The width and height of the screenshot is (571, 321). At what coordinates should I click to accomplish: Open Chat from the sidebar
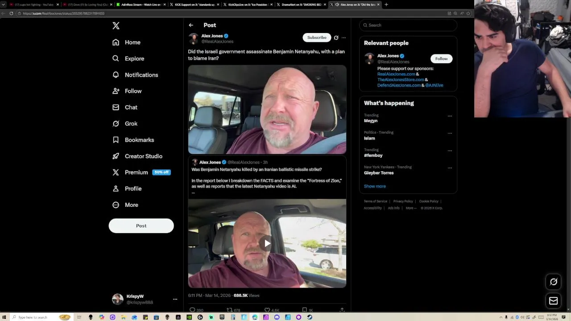point(125,107)
